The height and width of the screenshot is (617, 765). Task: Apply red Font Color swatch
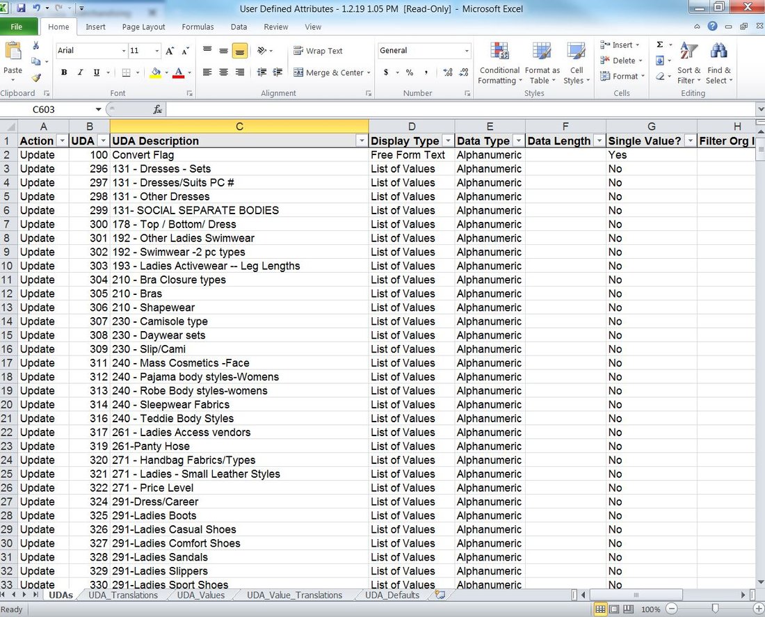click(179, 73)
